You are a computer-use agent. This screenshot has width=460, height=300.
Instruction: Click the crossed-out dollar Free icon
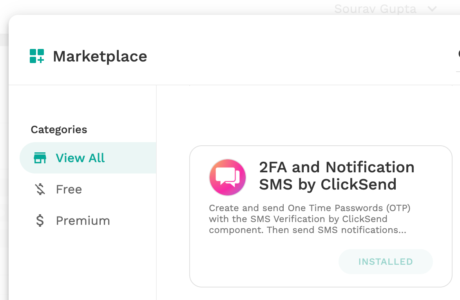[x=40, y=189]
